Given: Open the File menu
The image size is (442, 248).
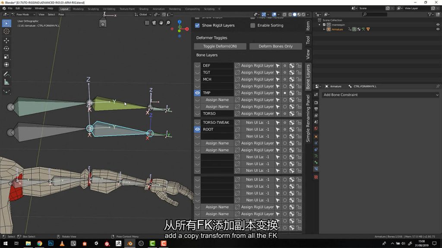Looking at the screenshot, I should click(10, 9).
